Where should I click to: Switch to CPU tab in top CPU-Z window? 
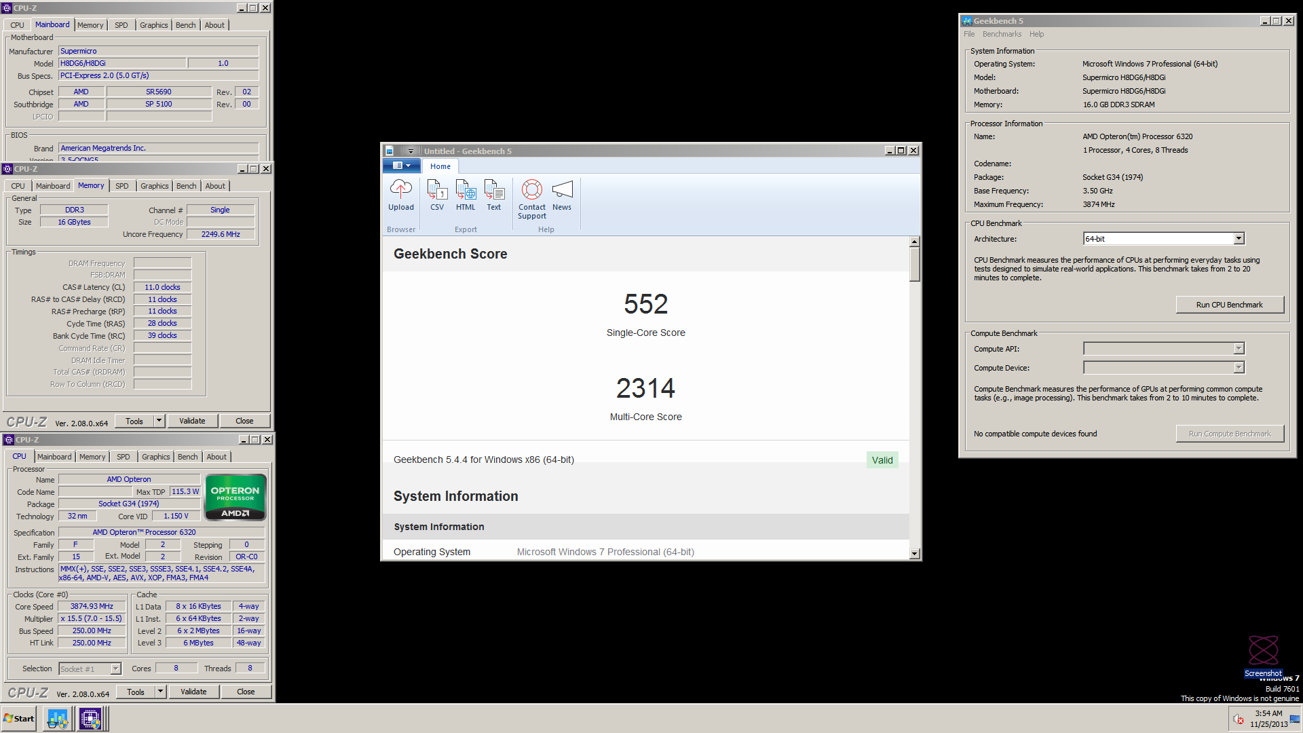(x=17, y=25)
